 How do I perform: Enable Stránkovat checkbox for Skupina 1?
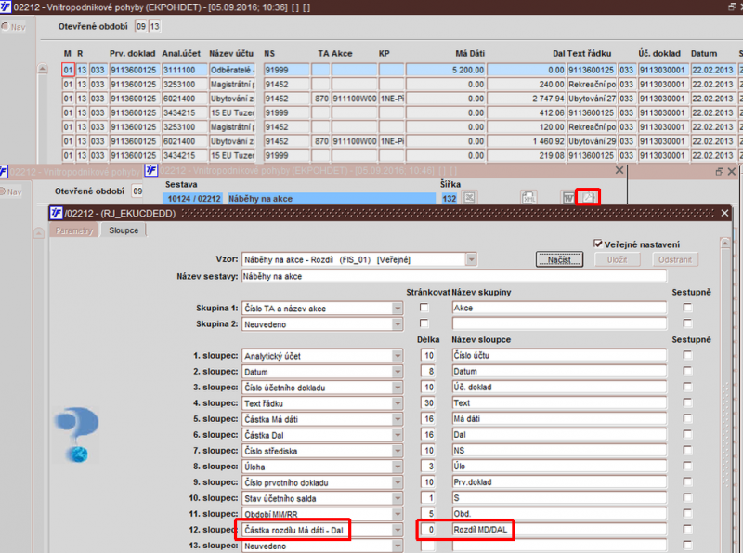[424, 308]
